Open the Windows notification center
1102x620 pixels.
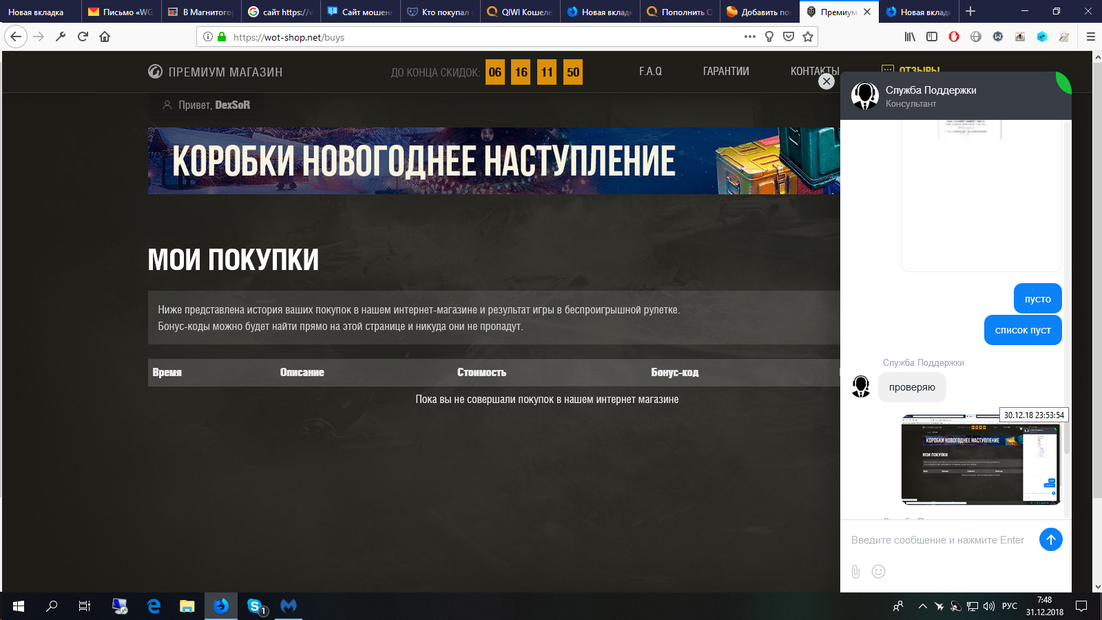pyautogui.click(x=1082, y=606)
